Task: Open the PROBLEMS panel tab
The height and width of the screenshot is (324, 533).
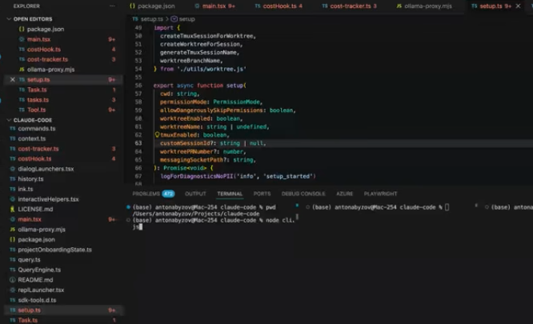Action: coord(146,194)
